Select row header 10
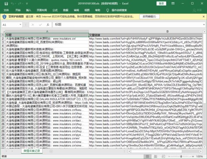207x159 pixels. (x=3, y=67)
